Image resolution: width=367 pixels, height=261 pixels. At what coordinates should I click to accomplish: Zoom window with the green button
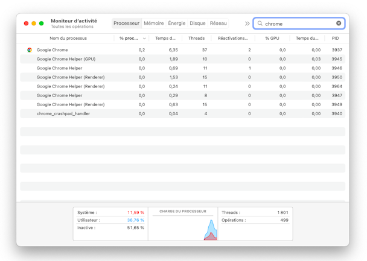click(x=42, y=24)
